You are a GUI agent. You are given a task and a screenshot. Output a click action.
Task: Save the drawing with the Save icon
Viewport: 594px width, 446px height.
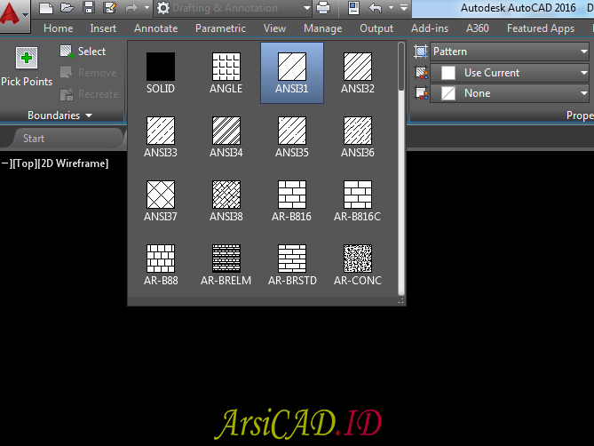[89, 8]
